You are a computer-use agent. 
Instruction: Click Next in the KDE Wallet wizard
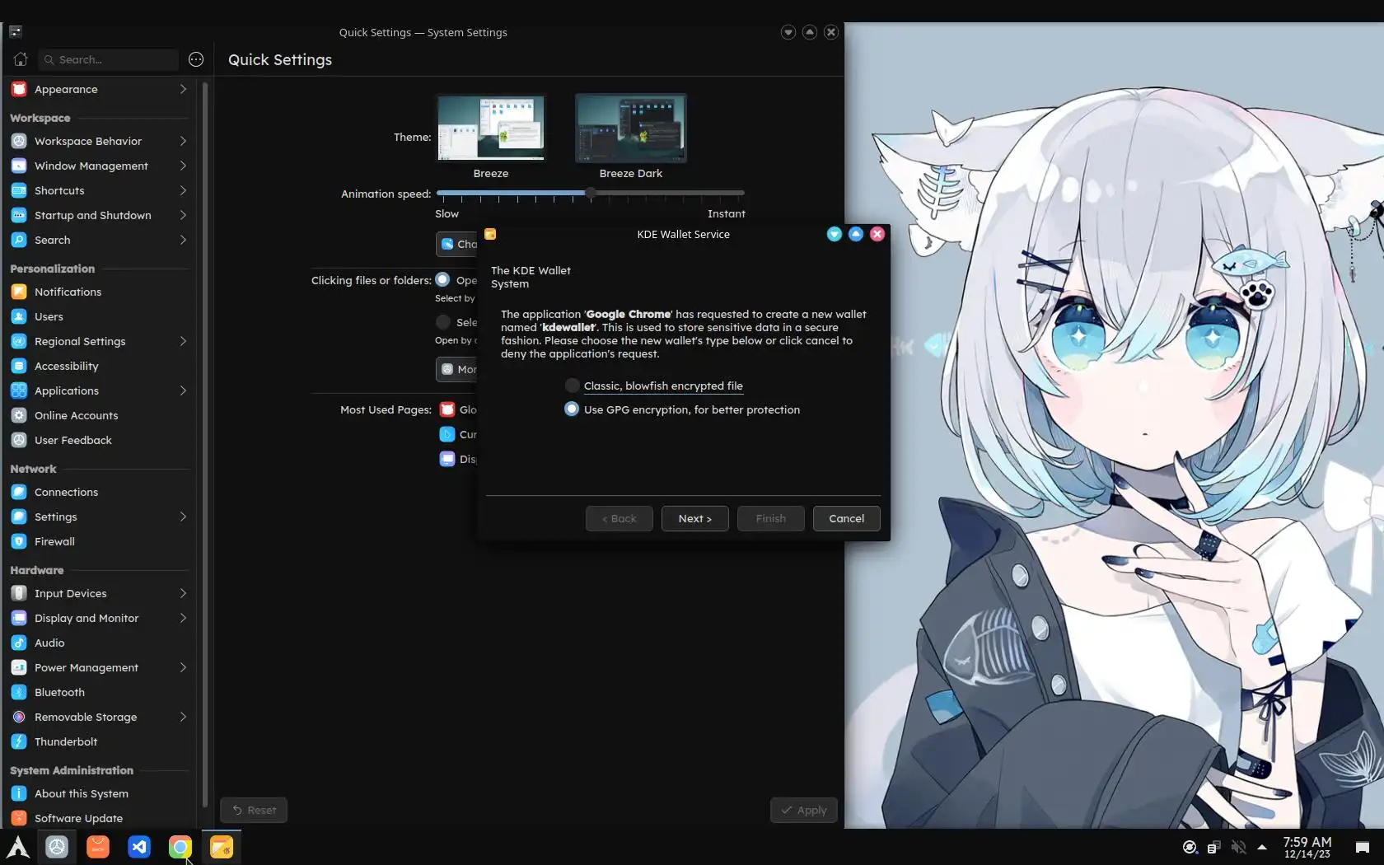694,518
